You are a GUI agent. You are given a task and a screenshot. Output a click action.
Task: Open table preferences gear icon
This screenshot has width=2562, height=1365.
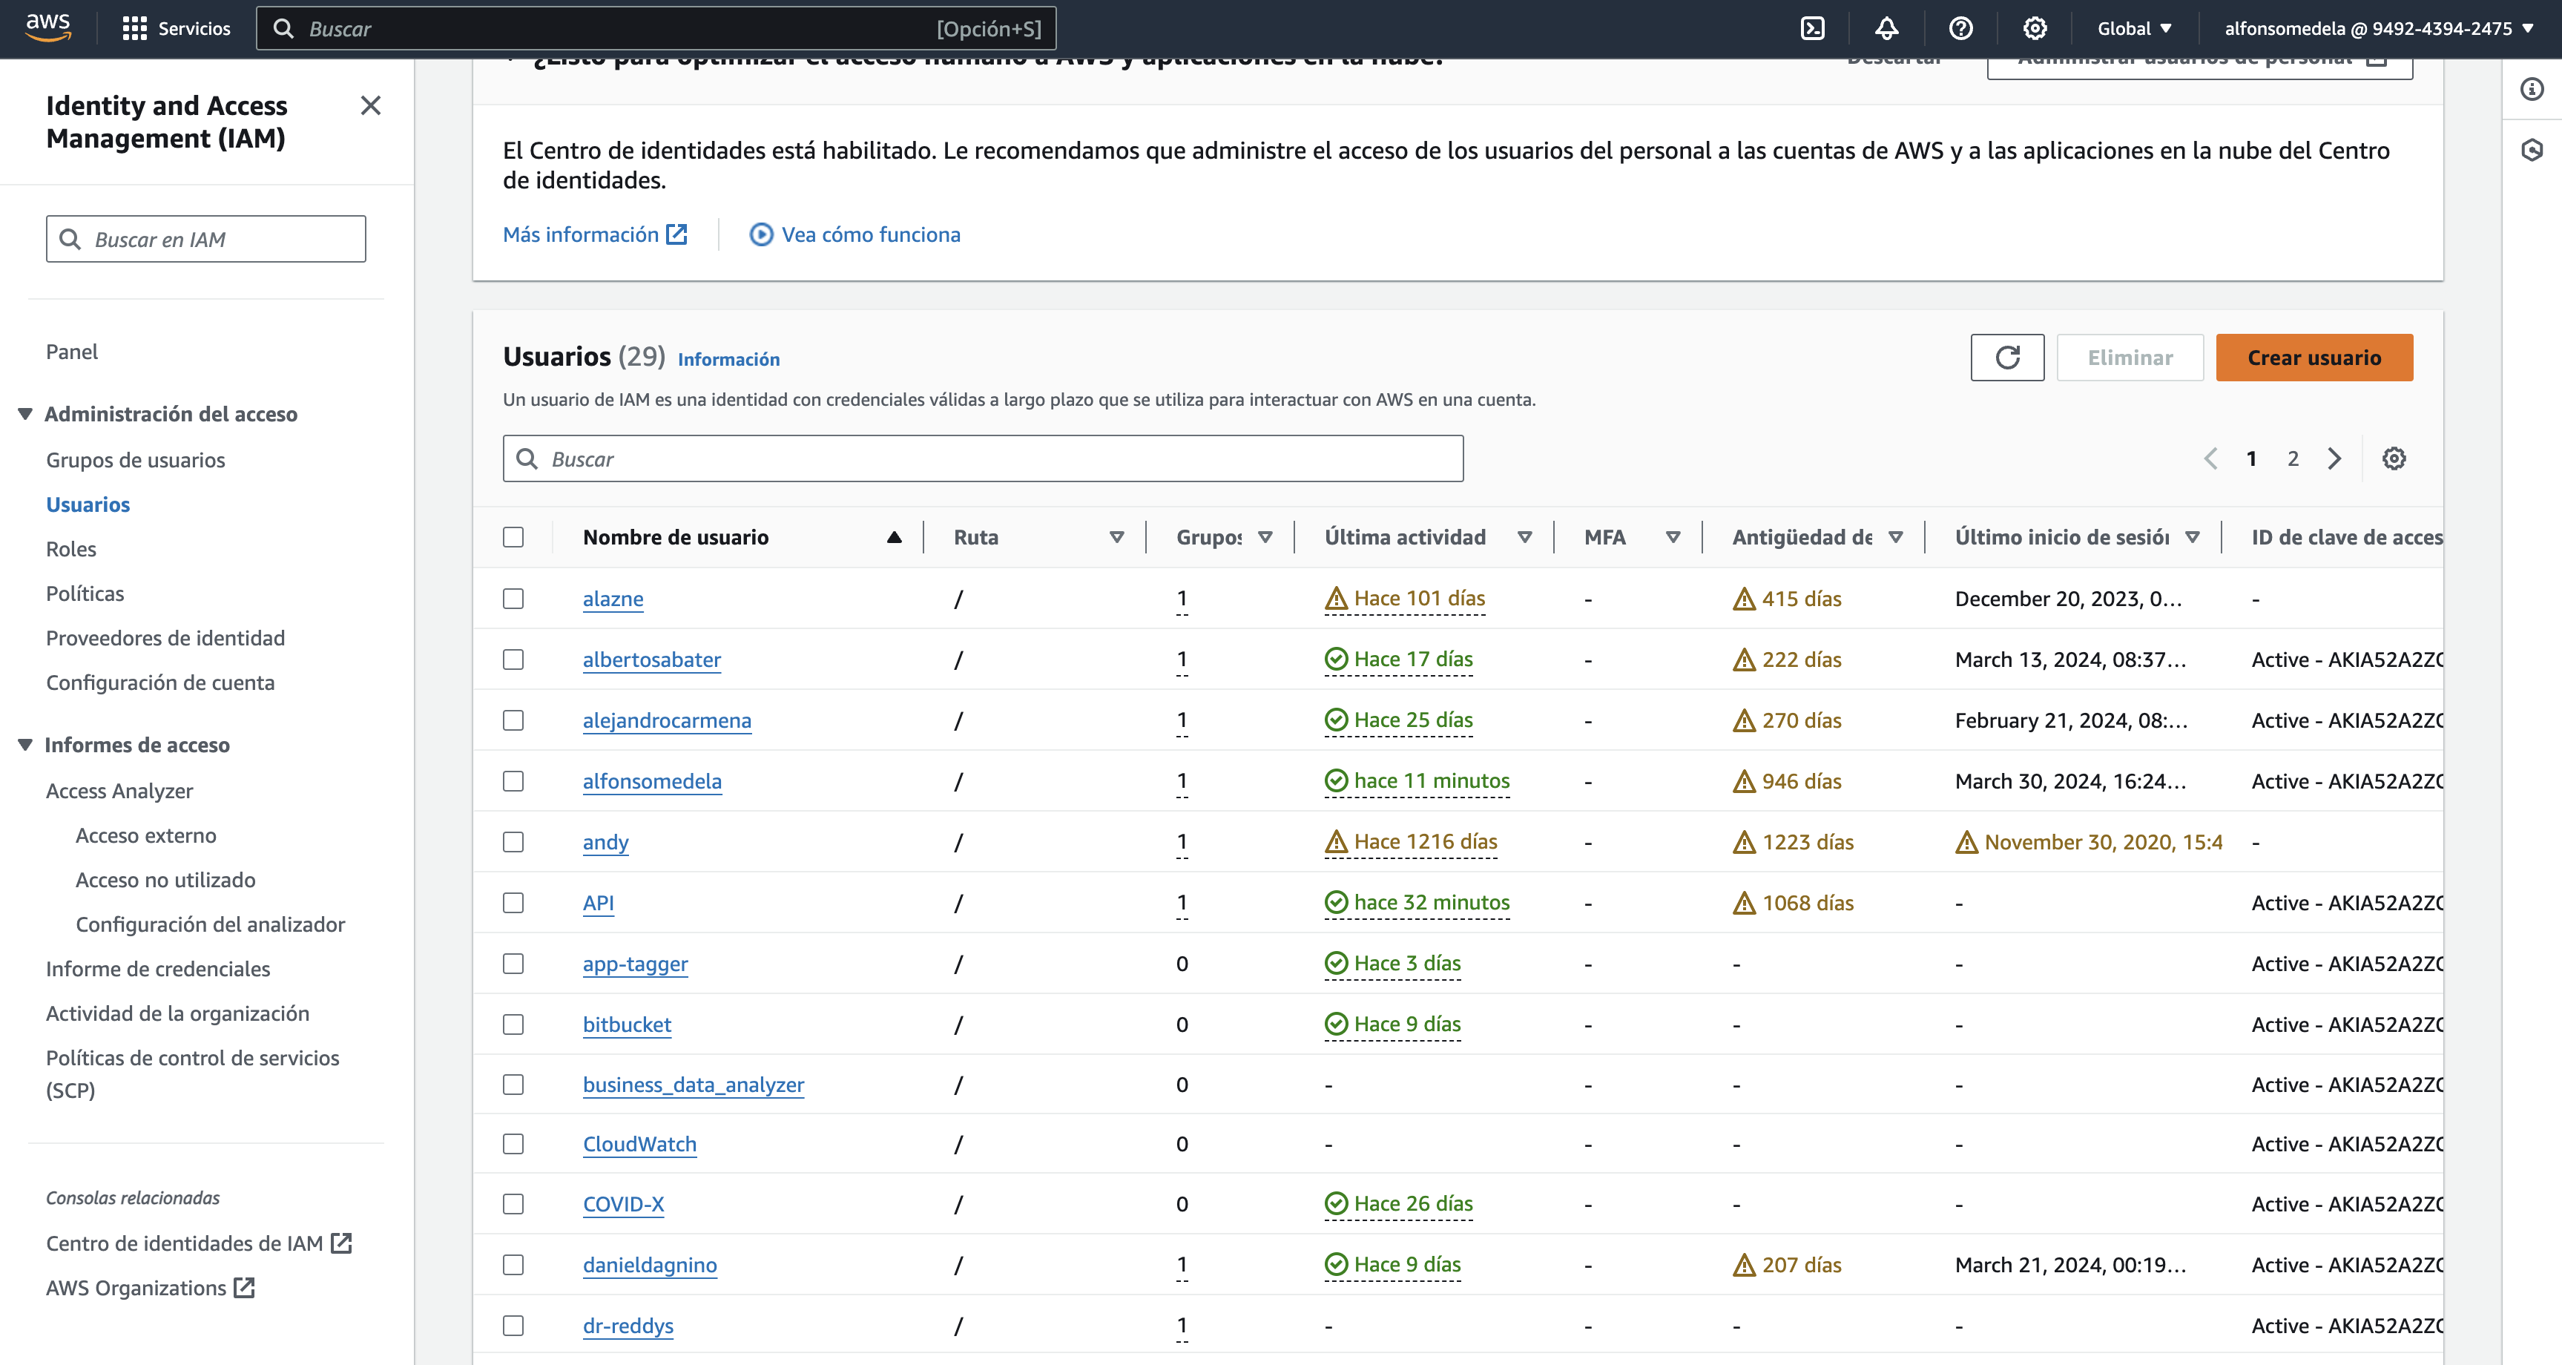[x=2394, y=458]
